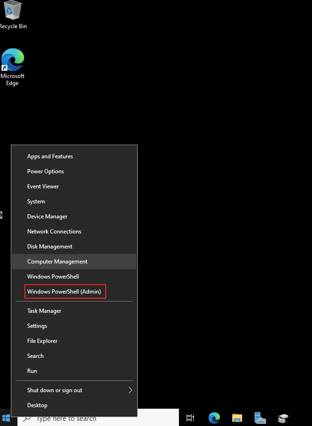This screenshot has width=312, height=426.
Task: Open File Explorer from the taskbar
Action: pyautogui.click(x=237, y=418)
